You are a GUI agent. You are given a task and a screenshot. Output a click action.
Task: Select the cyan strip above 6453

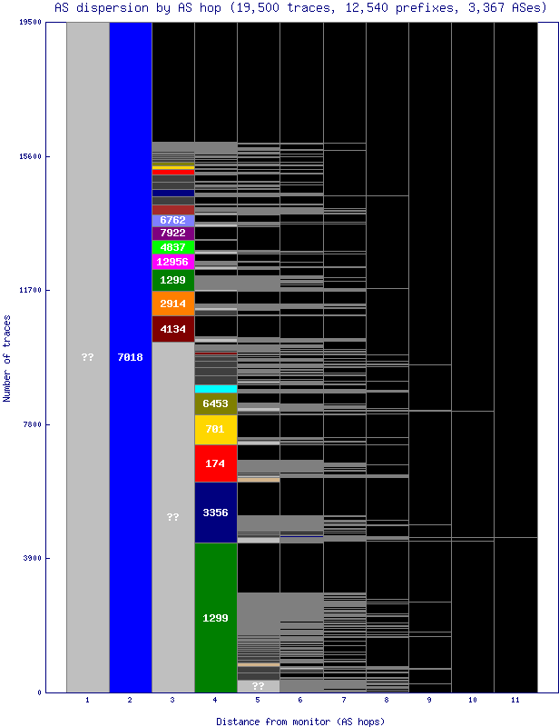point(216,388)
